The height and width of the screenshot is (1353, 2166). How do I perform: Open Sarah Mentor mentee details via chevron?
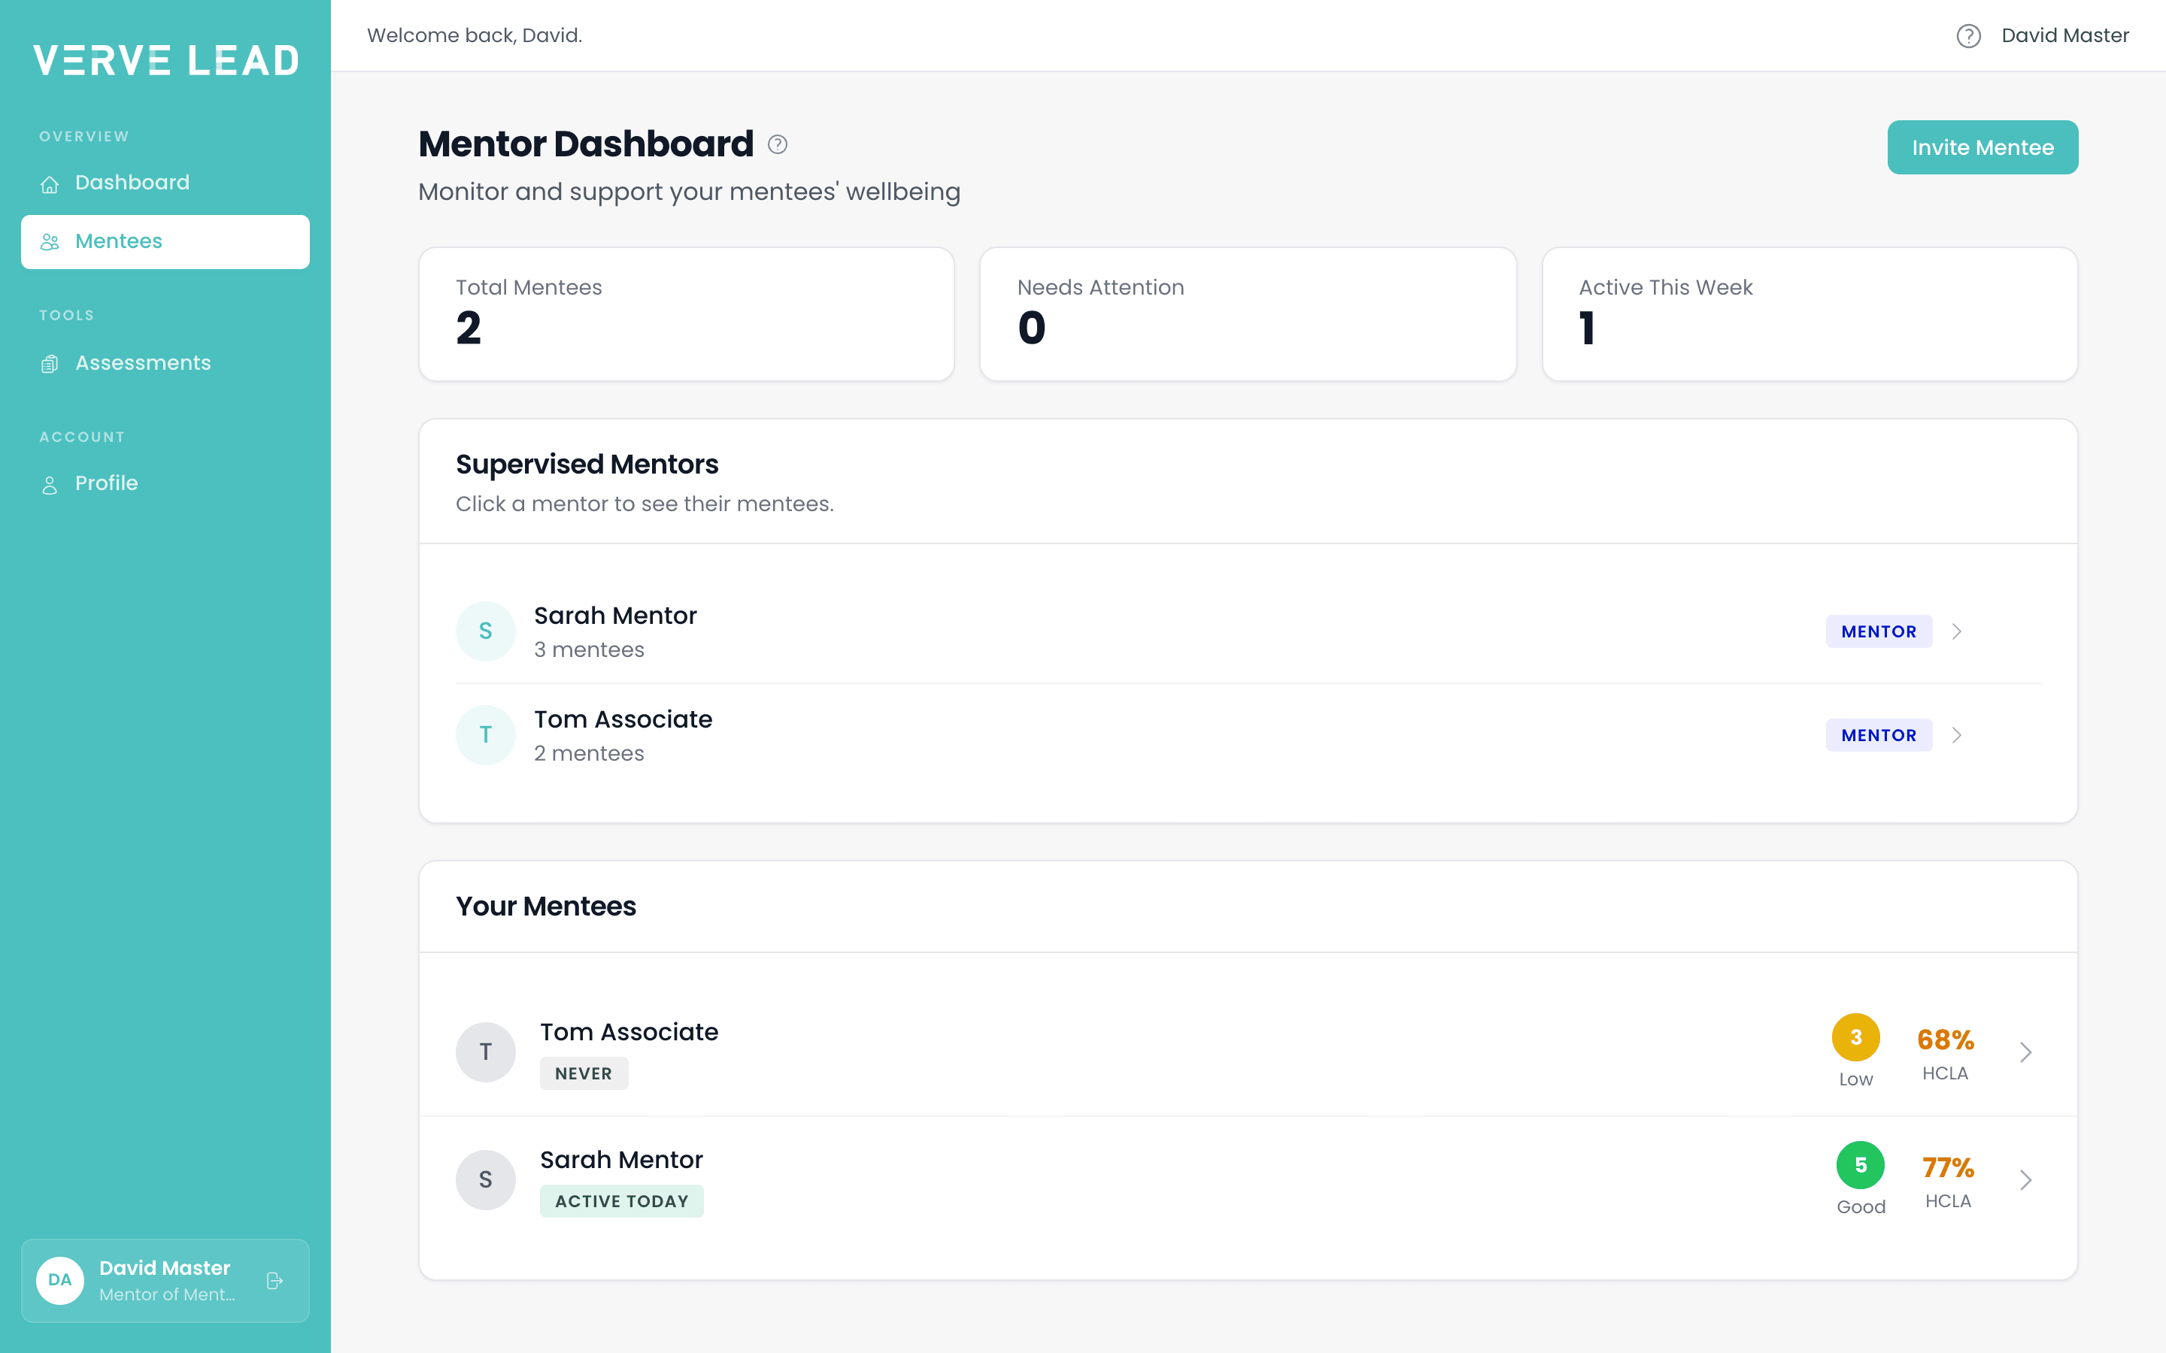[x=2025, y=1180]
